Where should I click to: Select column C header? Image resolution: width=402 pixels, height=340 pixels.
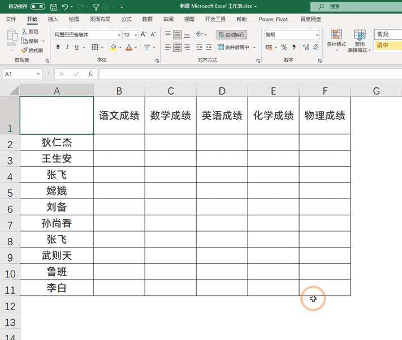click(x=171, y=91)
